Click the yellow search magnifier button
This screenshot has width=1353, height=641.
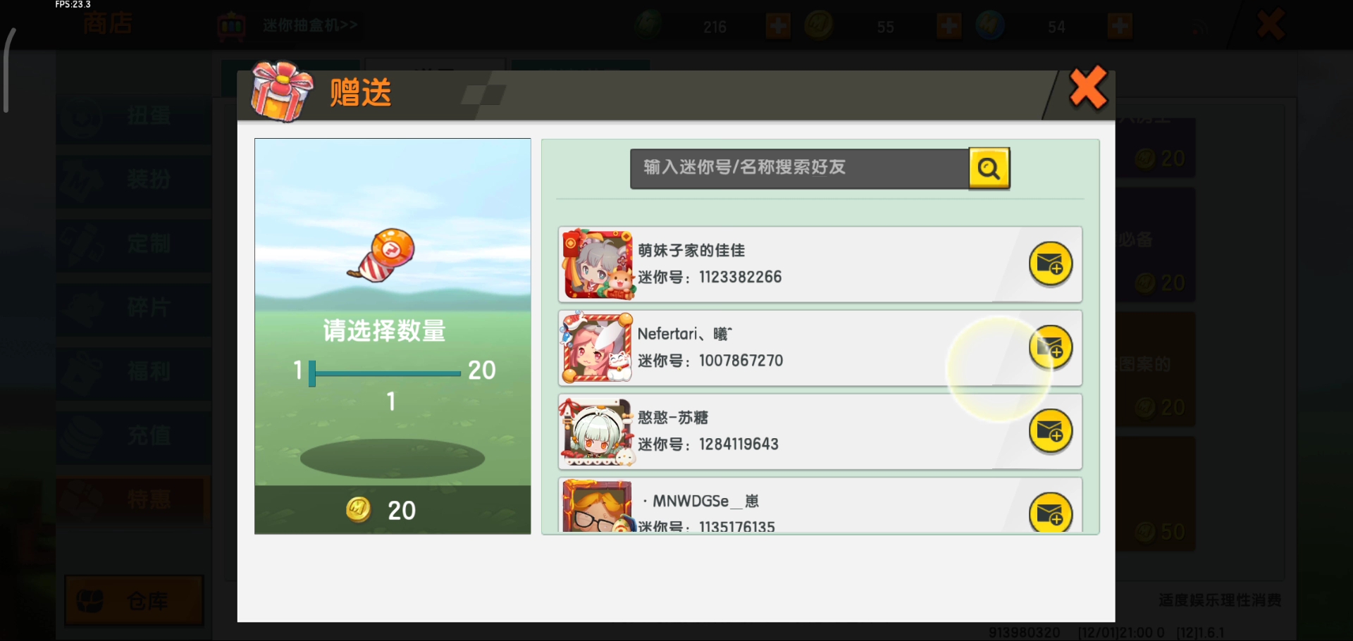(x=989, y=168)
